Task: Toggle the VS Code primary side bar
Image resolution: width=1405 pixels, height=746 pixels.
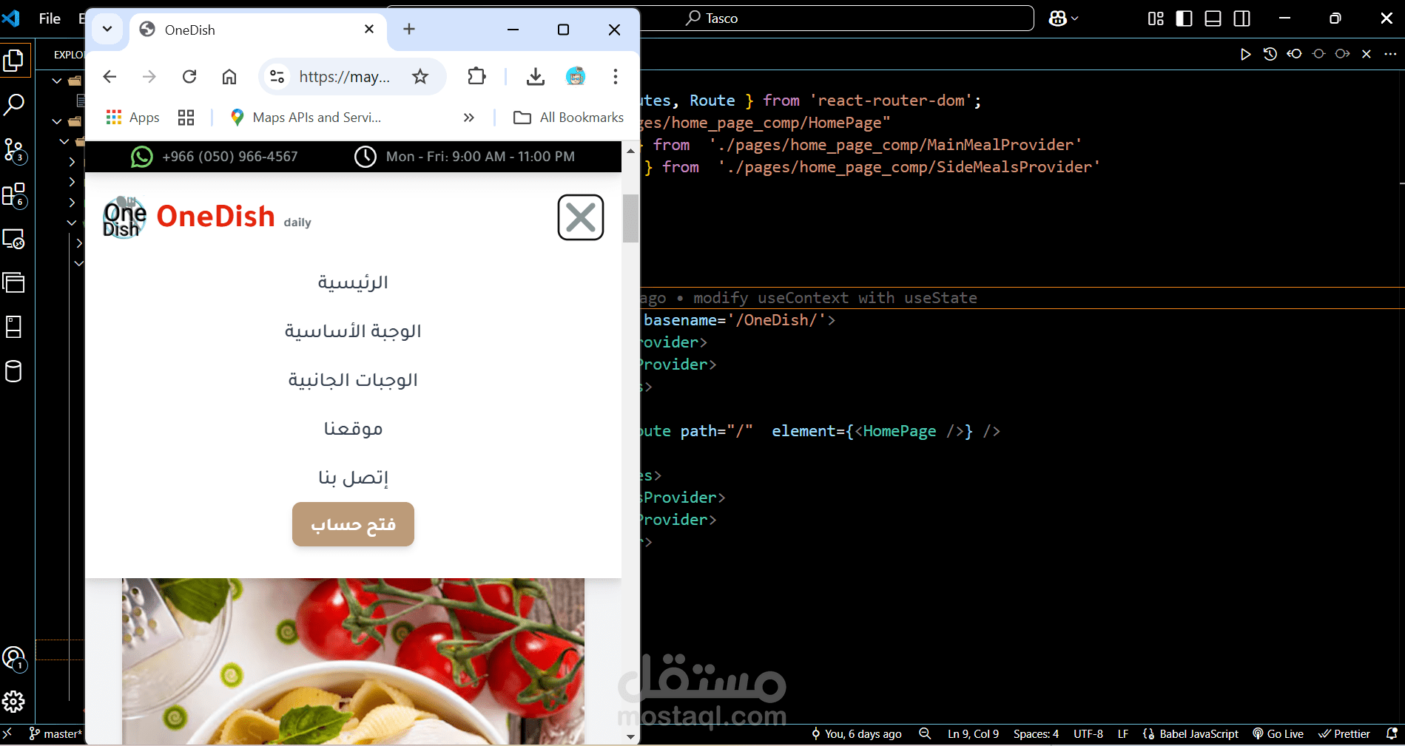Action: click(1185, 18)
